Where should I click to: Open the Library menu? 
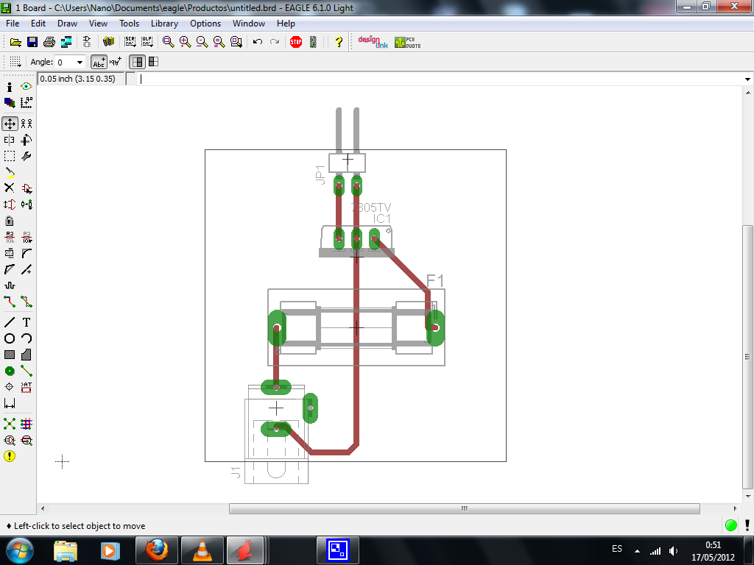point(164,24)
